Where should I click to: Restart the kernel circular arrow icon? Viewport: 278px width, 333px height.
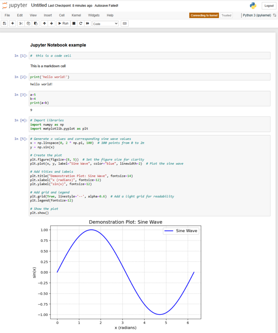pyautogui.click(x=80, y=23)
